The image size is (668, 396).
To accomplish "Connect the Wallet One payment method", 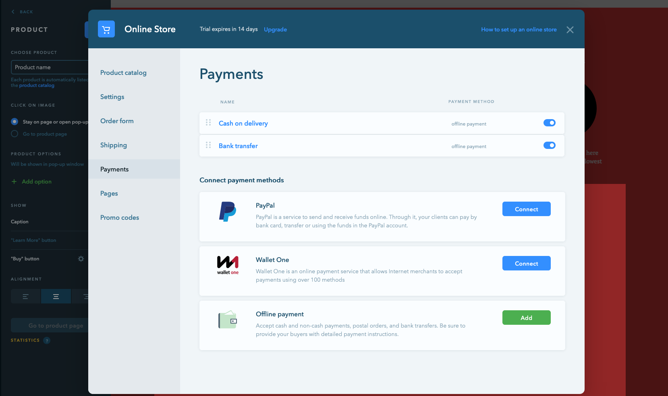I will [526, 263].
